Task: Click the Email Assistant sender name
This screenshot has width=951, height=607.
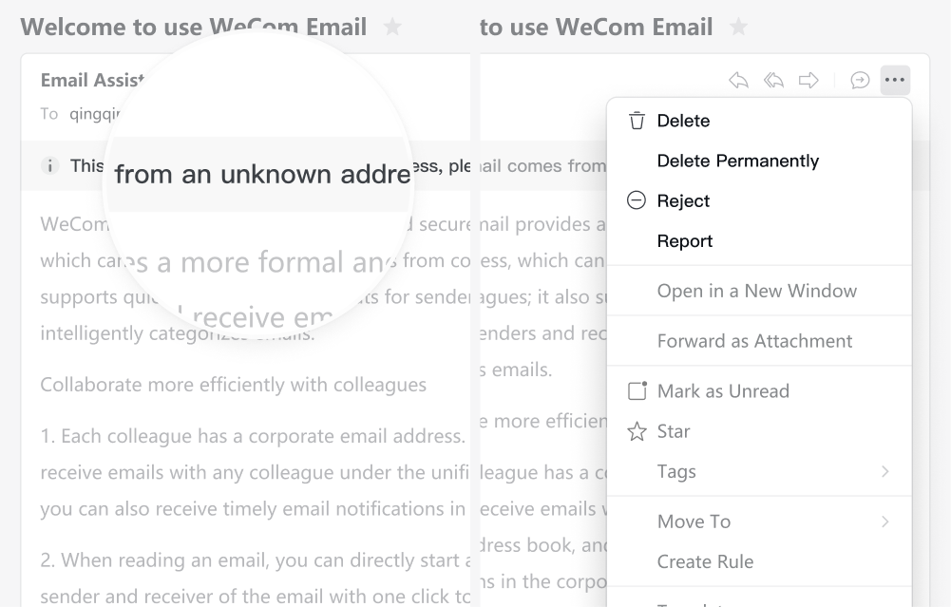Action: [x=92, y=80]
